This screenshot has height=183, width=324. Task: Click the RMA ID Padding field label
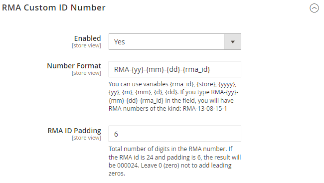tap(74, 131)
